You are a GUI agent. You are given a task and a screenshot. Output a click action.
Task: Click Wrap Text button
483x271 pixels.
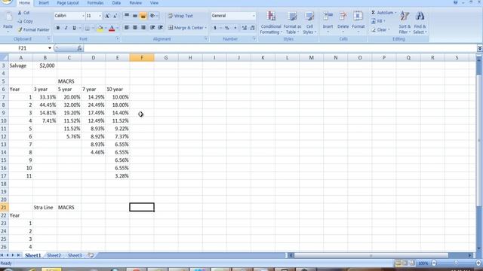(180, 16)
